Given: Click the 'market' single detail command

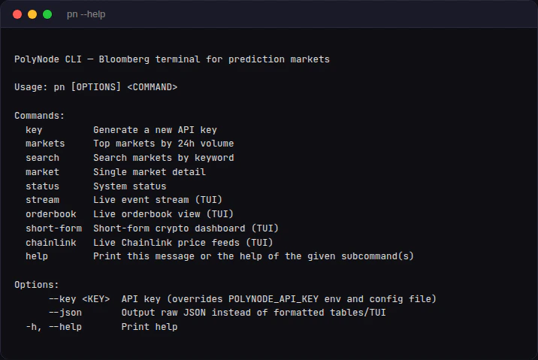Looking at the screenshot, I should pos(42,172).
